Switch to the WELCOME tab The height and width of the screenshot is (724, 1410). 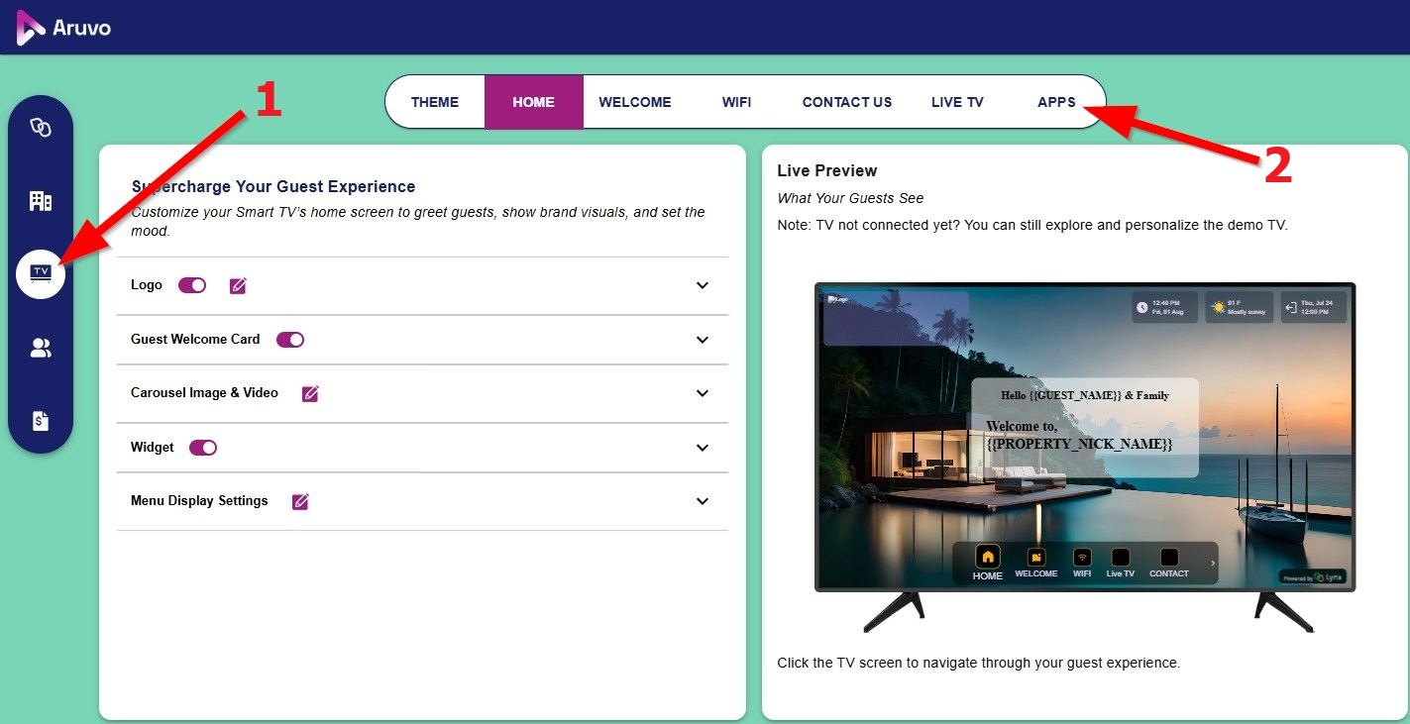tap(635, 102)
